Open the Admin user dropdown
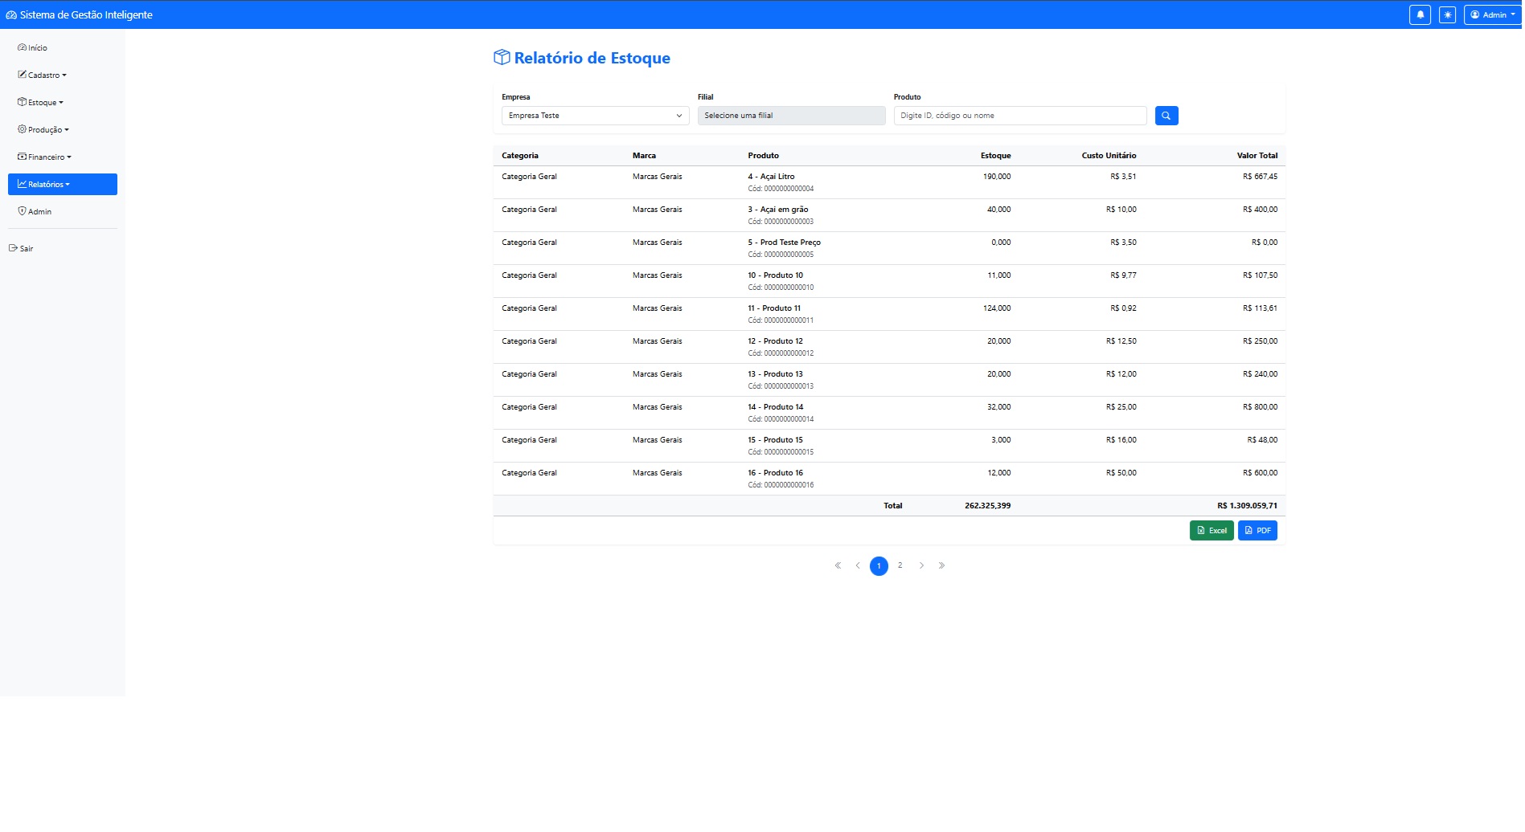Screen dimensions: 1525x832 click(x=1492, y=15)
